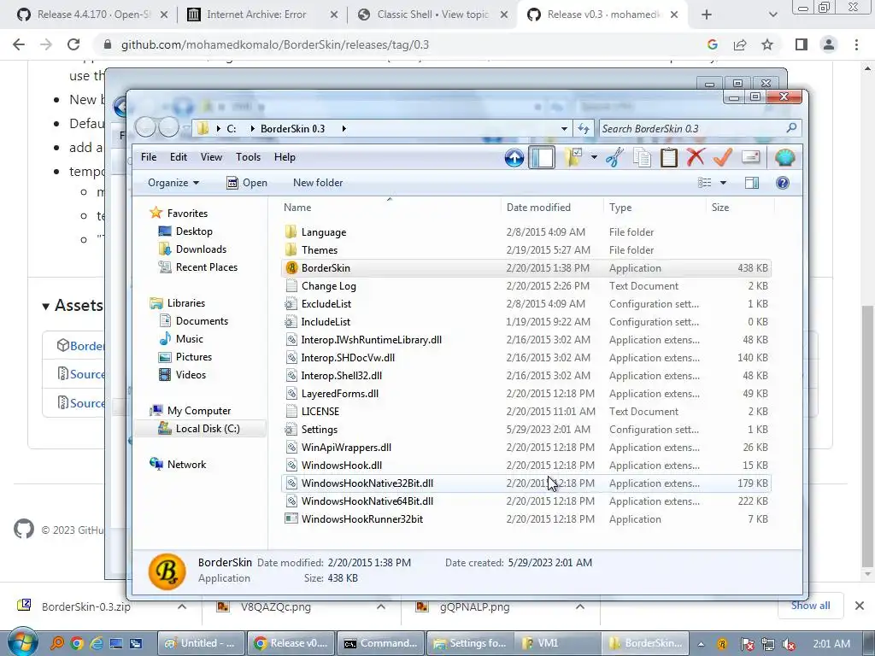Image resolution: width=875 pixels, height=656 pixels.
Task: Click the Windows Start orb
Action: coord(23,642)
